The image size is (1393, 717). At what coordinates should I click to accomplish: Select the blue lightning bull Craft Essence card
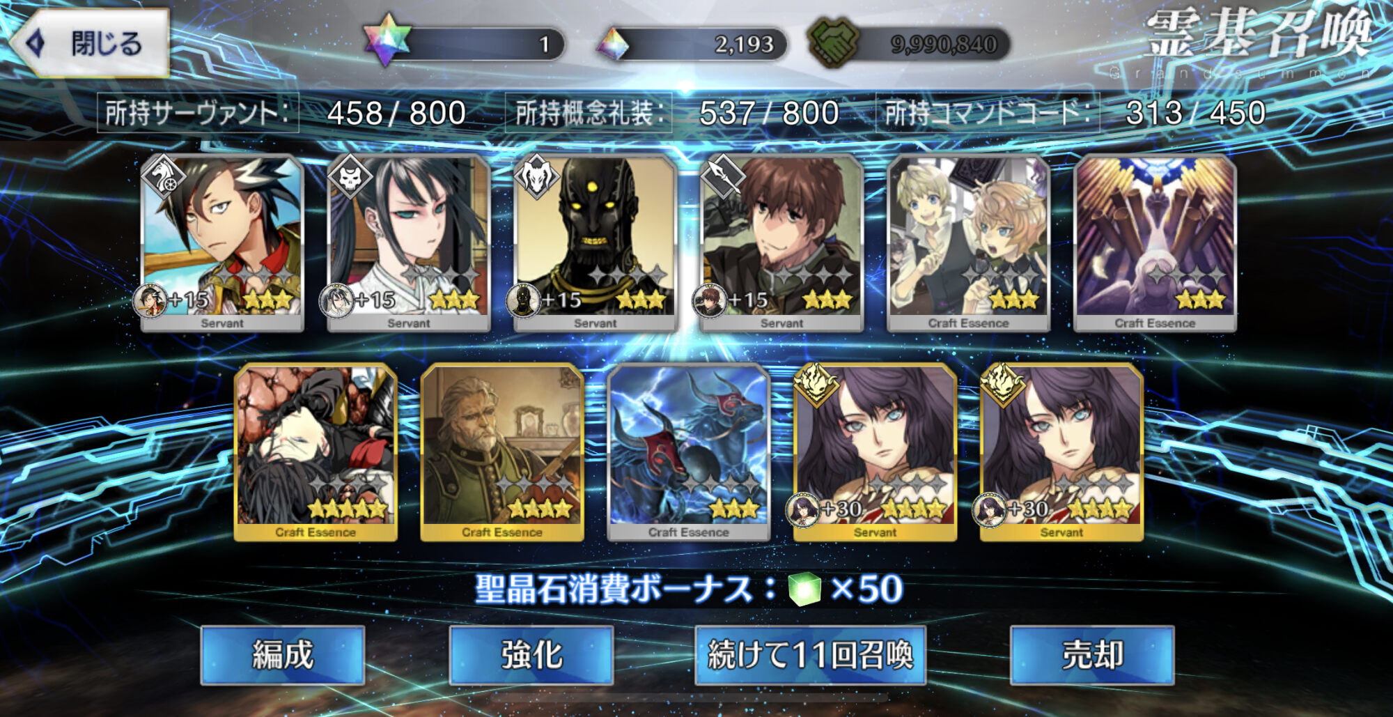689,452
